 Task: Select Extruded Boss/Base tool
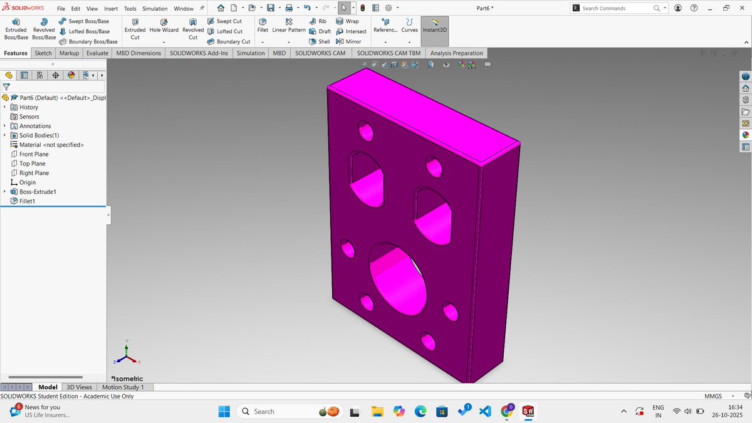(16, 29)
